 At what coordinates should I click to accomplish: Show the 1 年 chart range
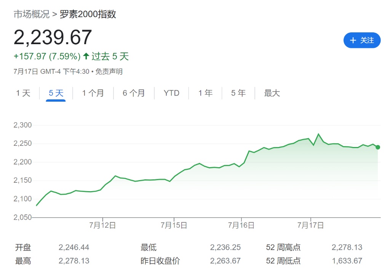click(205, 93)
